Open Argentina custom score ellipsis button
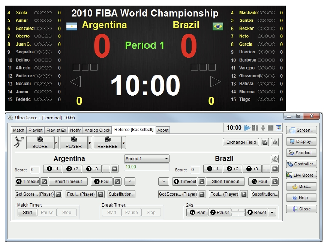The height and width of the screenshot is (249, 330). pyautogui.click(x=106, y=169)
